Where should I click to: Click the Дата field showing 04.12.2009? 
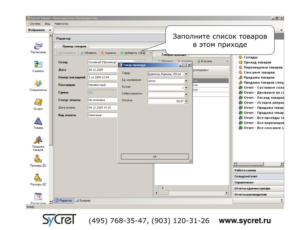tap(103, 70)
